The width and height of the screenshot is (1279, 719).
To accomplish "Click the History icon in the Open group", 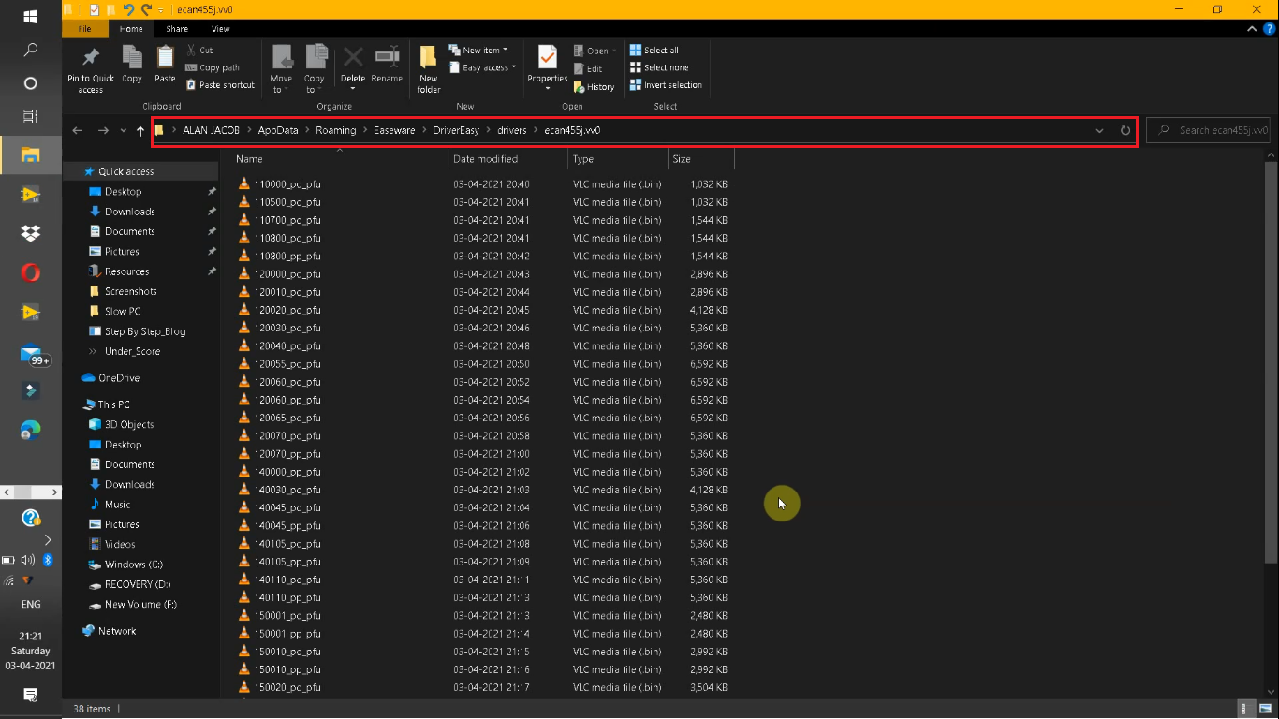I will tap(594, 86).
